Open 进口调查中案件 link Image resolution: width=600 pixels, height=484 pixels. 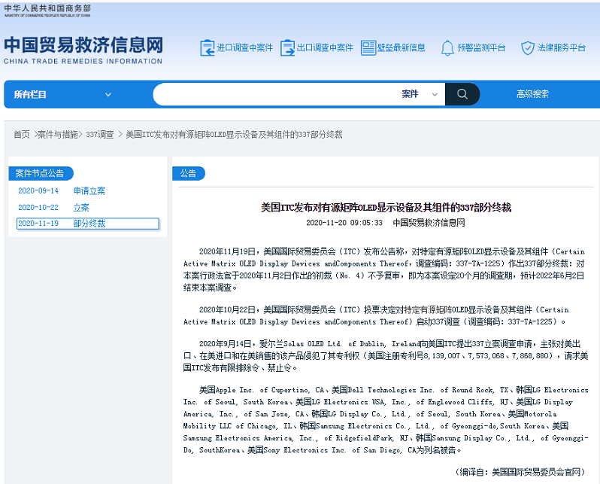(245, 48)
